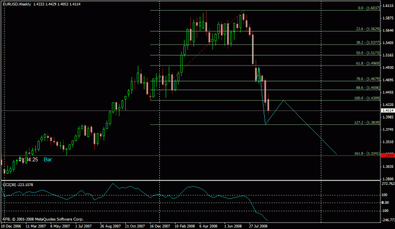395x229 pixels.
Task: Click the 1.6115 price on the scale
Action: click(388, 6)
